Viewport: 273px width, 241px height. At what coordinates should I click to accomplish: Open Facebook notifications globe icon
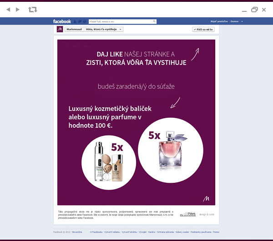click(x=85, y=21)
